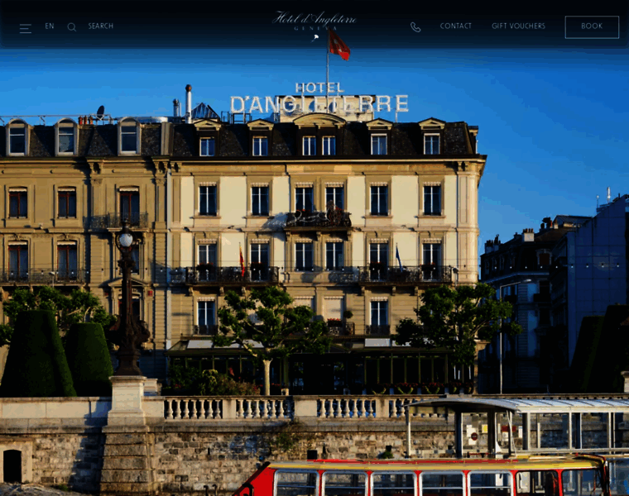Click the magnifying glass search icon

point(72,26)
